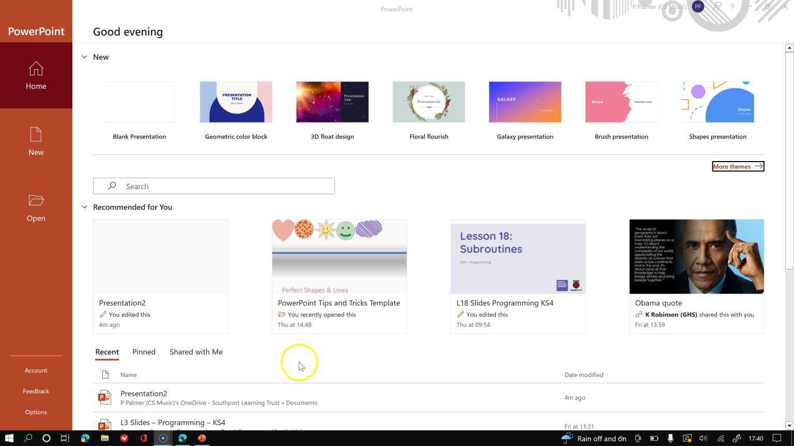Click the pen Windows Ink tray icon
Viewport: 794px width, 446px height.
tap(737, 438)
